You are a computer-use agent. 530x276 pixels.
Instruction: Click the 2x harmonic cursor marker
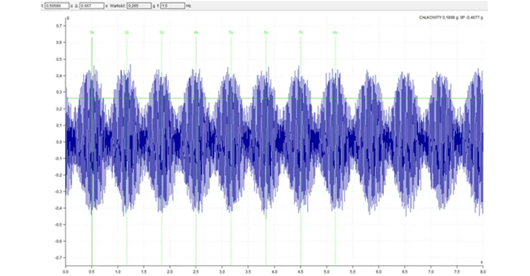[127, 32]
